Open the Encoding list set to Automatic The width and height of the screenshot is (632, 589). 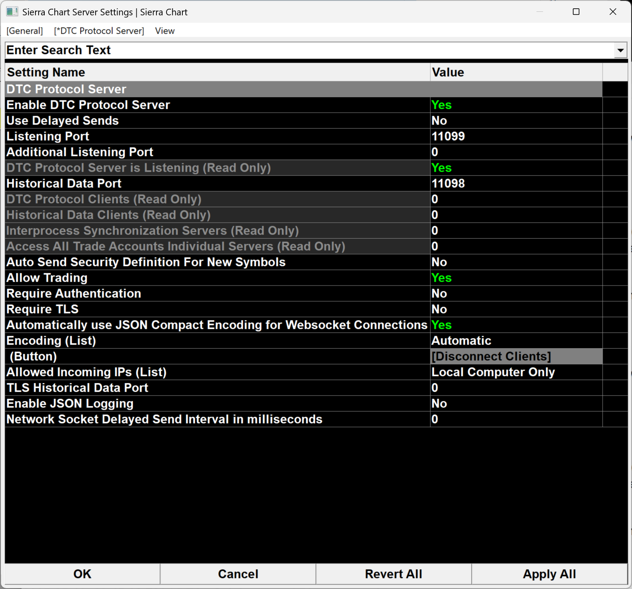click(x=516, y=341)
